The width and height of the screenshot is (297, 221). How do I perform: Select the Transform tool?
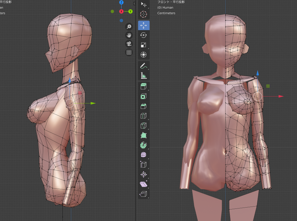point(144,55)
